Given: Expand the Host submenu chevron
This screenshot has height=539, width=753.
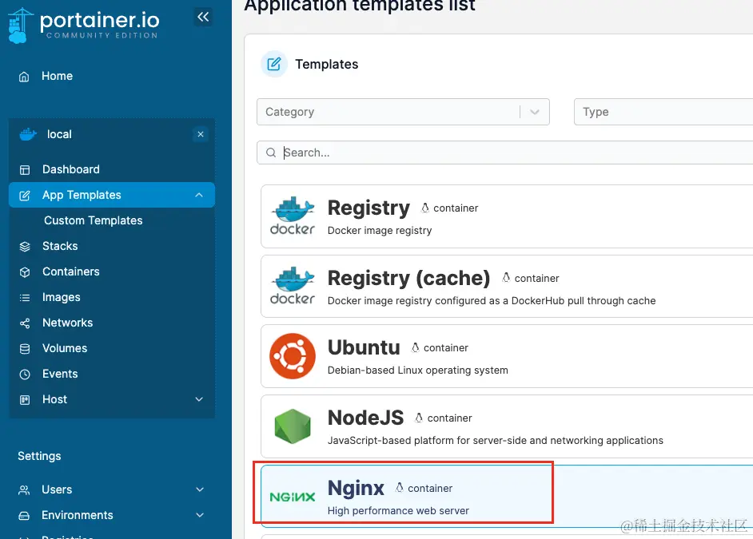Looking at the screenshot, I should 199,399.
